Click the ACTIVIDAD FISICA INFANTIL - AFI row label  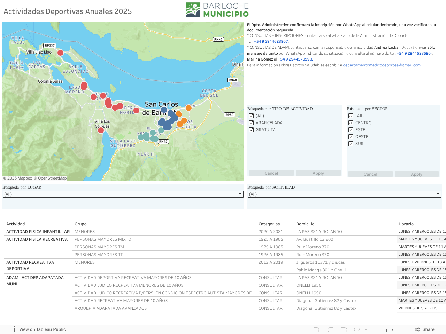coord(38,232)
